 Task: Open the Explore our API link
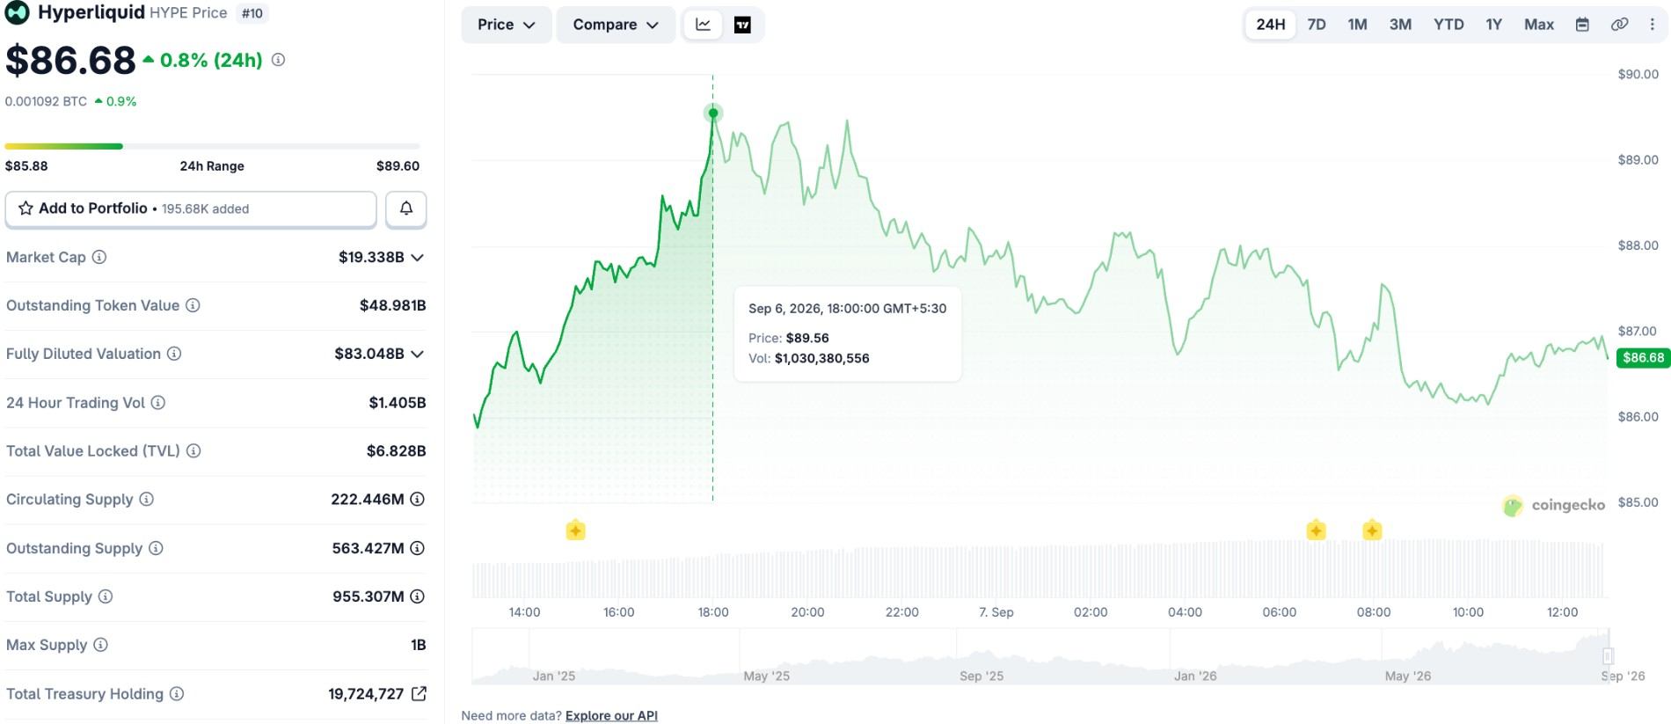[x=611, y=715]
